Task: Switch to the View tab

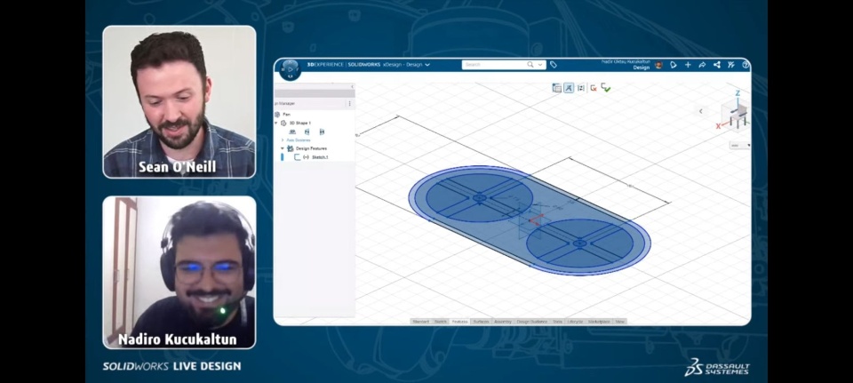Action: click(x=619, y=322)
